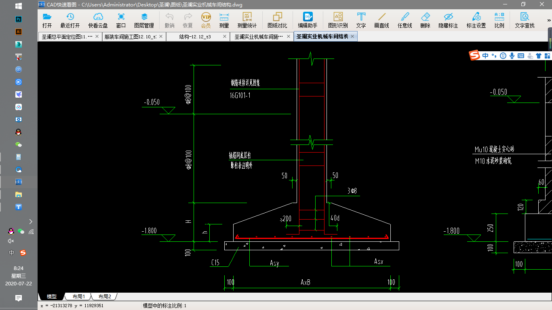Switch to tab 结构-12.12_t3

(198, 37)
